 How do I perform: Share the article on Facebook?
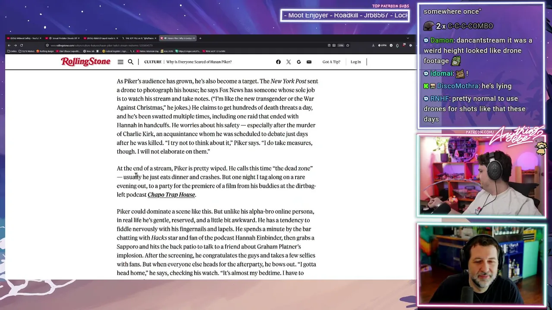(x=278, y=62)
